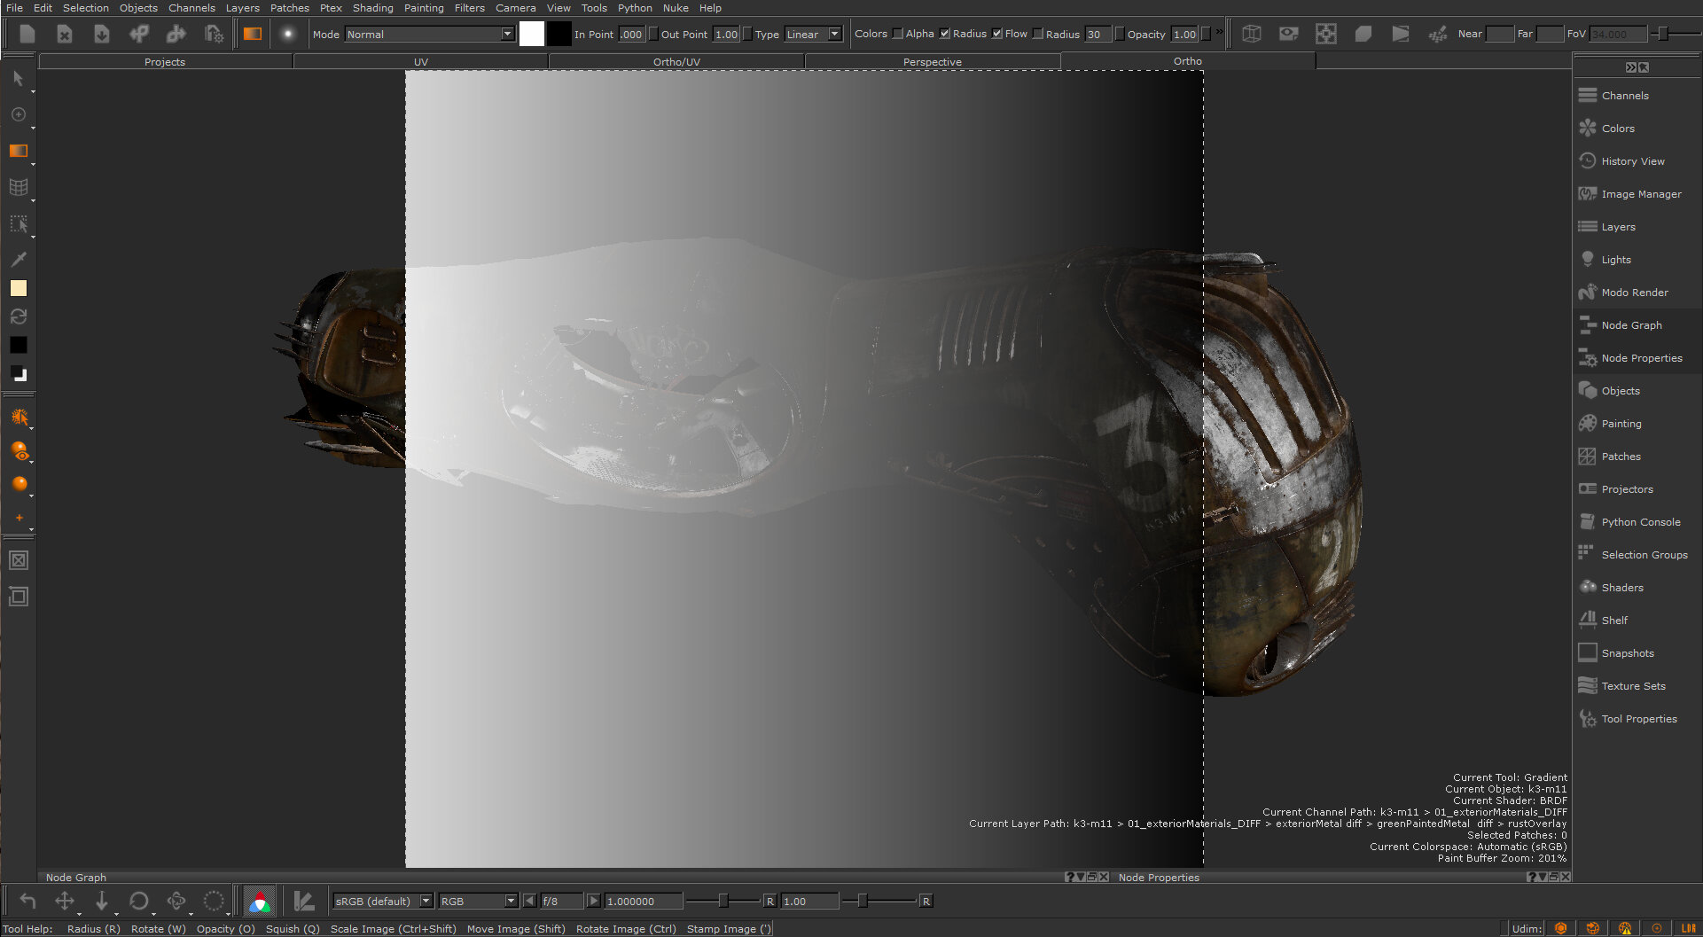Image resolution: width=1703 pixels, height=937 pixels.
Task: Enable the Alpha checkbox
Action: pyautogui.click(x=898, y=34)
